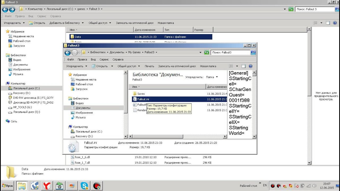Select Локальный диск (C:) in rear window tree
The width and height of the screenshot is (340, 191).
point(24,88)
